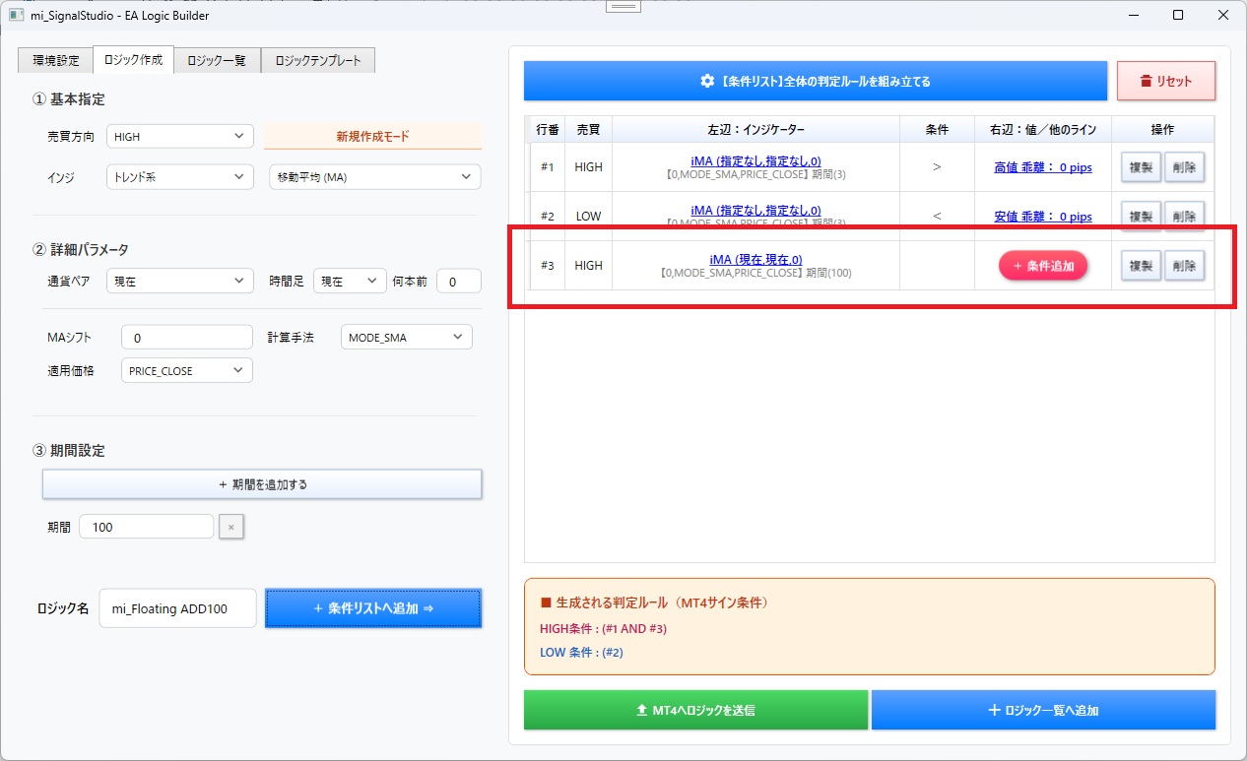Image resolution: width=1247 pixels, height=761 pixels.
Task: Click the HIGH条件 : (#1 AND #3) text
Action: (604, 628)
